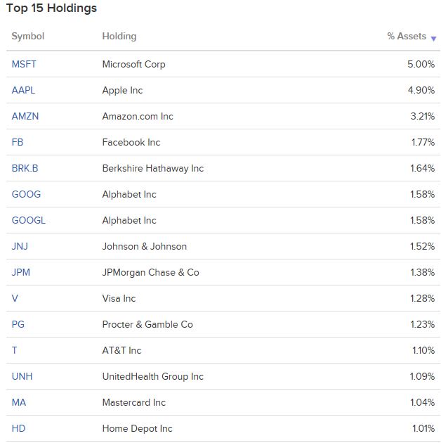This screenshot has width=441, height=443.
Task: Click the T ticker for AT&T
Action: tap(14, 350)
